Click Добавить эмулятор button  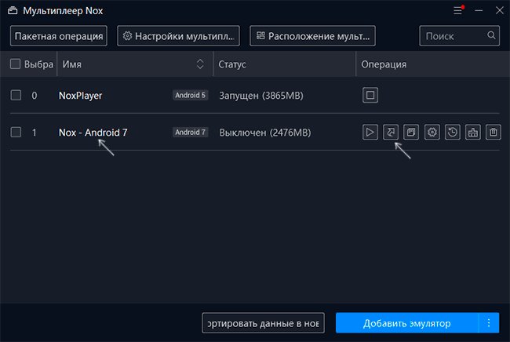(407, 323)
